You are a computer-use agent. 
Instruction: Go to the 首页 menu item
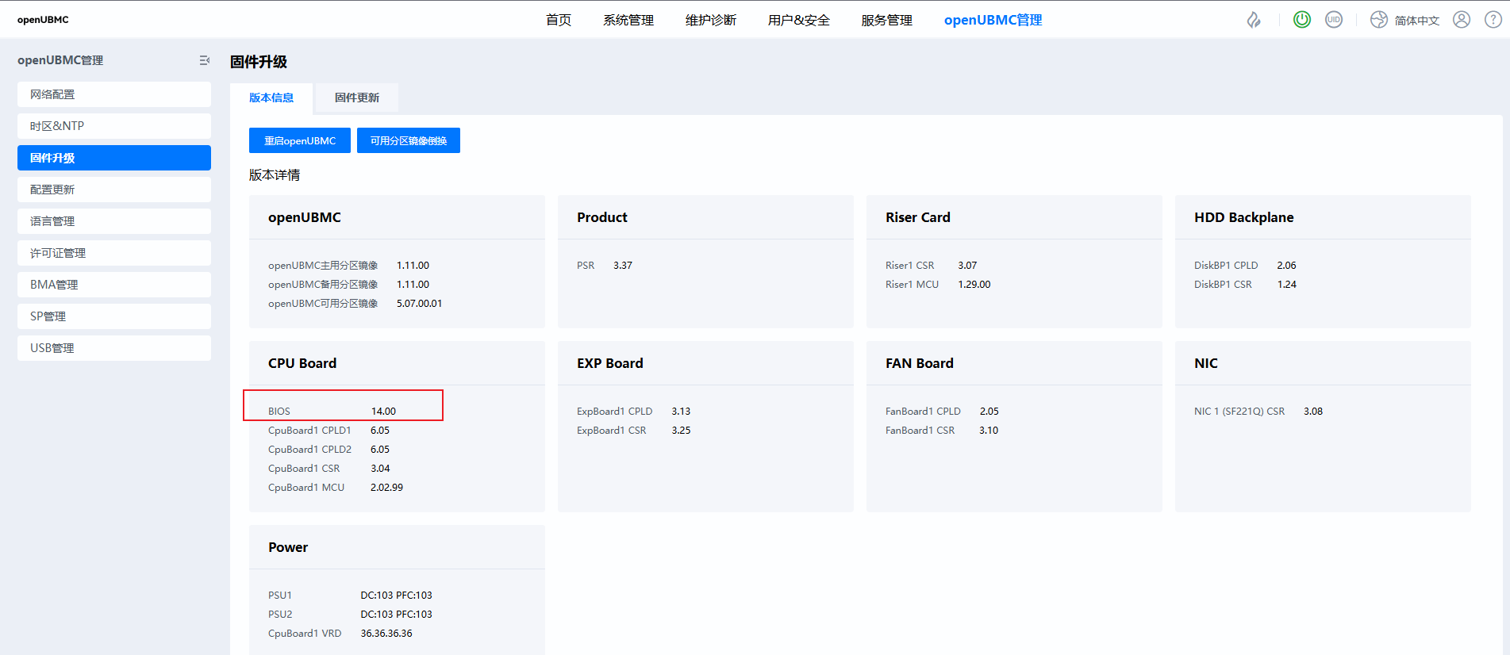pos(558,20)
